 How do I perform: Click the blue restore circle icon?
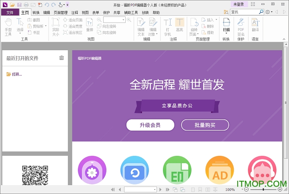(134, 170)
